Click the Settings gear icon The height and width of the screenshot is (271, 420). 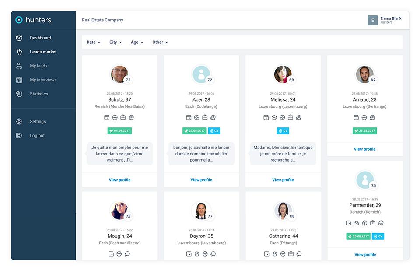tap(19, 122)
